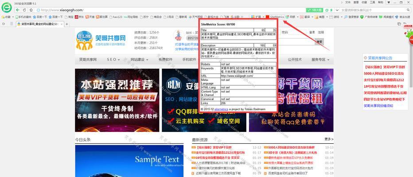413x177 pixels.
Task: Focus the browser search box
Action: click(x=373, y=10)
